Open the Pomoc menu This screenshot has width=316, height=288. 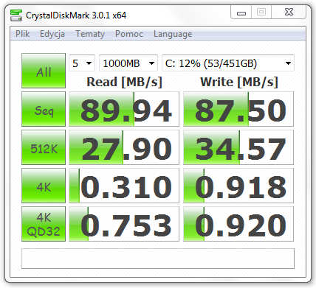pyautogui.click(x=129, y=34)
